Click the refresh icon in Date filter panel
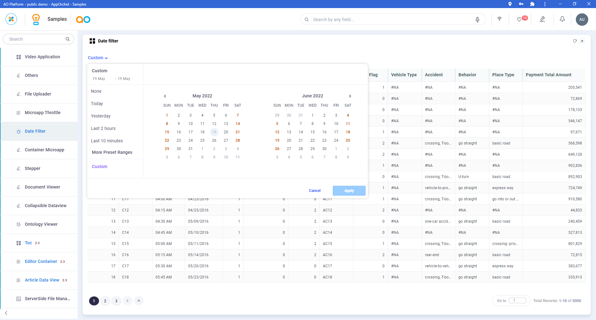The image size is (596, 320). [x=575, y=41]
